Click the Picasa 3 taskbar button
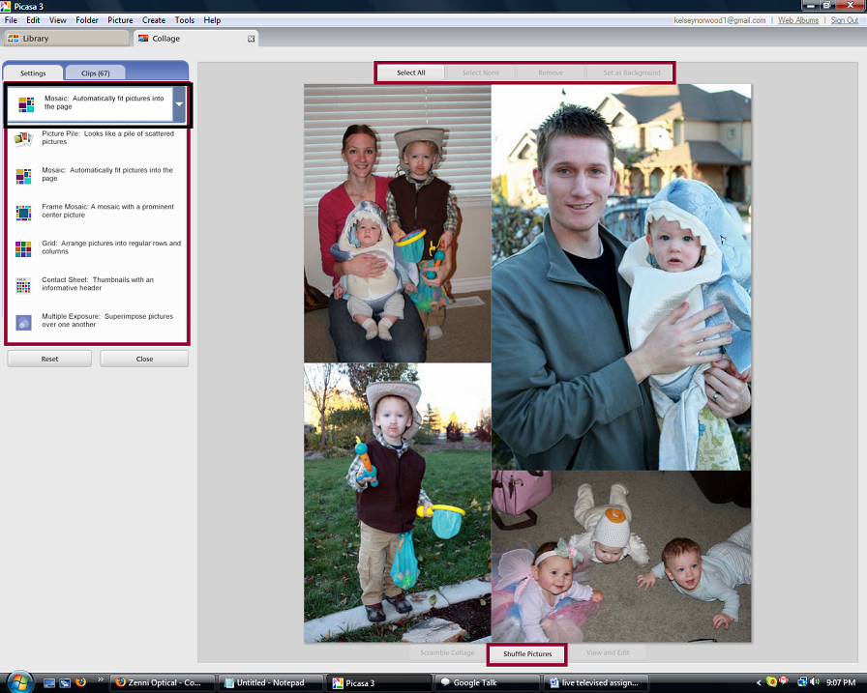This screenshot has width=867, height=693. 379,683
